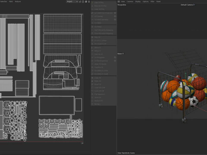This screenshot has height=155, width=207.
Task: Open the Cameras menu
Action: [130, 1]
